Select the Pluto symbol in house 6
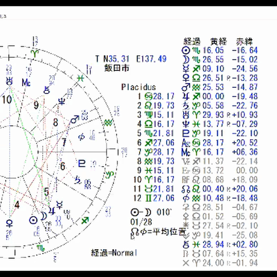The width and height of the screenshot is (277, 277). click(82, 164)
